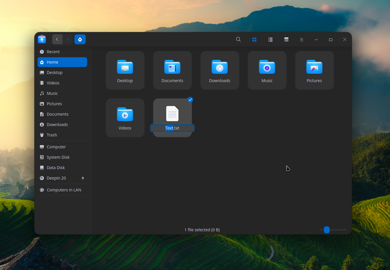The width and height of the screenshot is (390, 270).
Task: Open Trash in the sidebar
Action: [x=62, y=135]
